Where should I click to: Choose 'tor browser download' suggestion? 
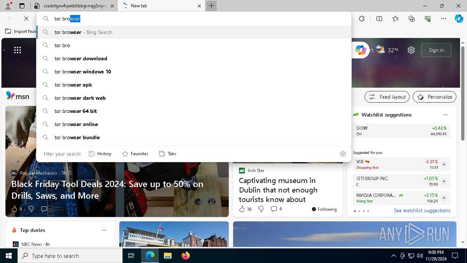coord(194,58)
